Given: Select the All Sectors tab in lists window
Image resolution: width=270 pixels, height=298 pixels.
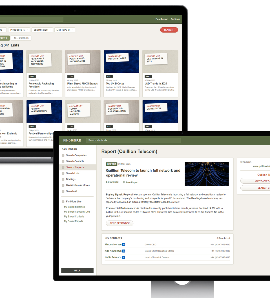Looking at the screenshot, I should [21, 38].
